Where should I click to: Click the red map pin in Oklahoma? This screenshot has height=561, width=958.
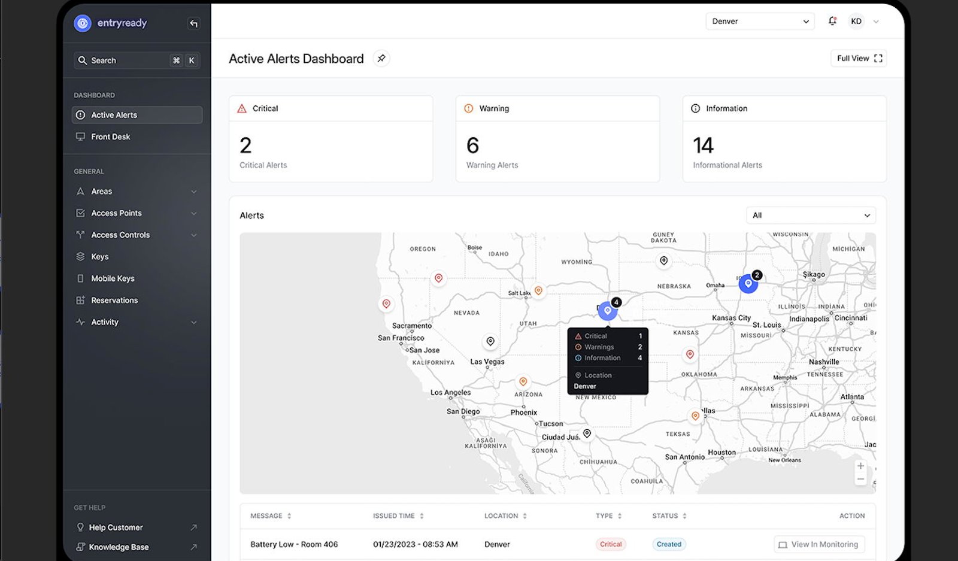click(x=690, y=354)
